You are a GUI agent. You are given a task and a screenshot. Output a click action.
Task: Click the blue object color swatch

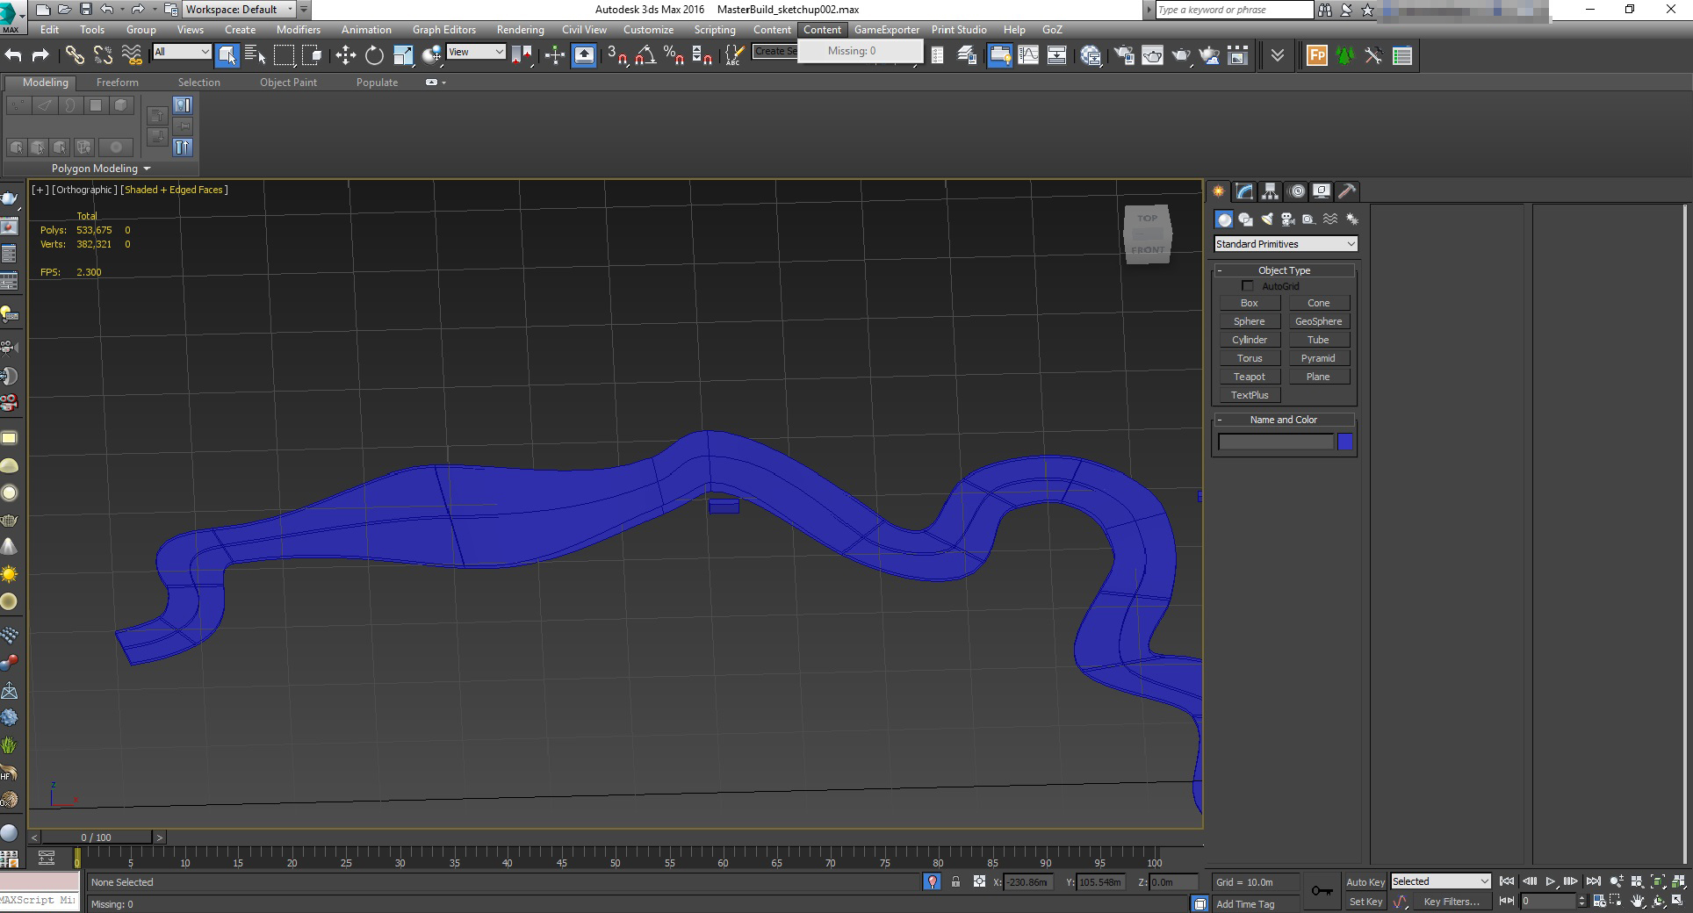pyautogui.click(x=1344, y=442)
